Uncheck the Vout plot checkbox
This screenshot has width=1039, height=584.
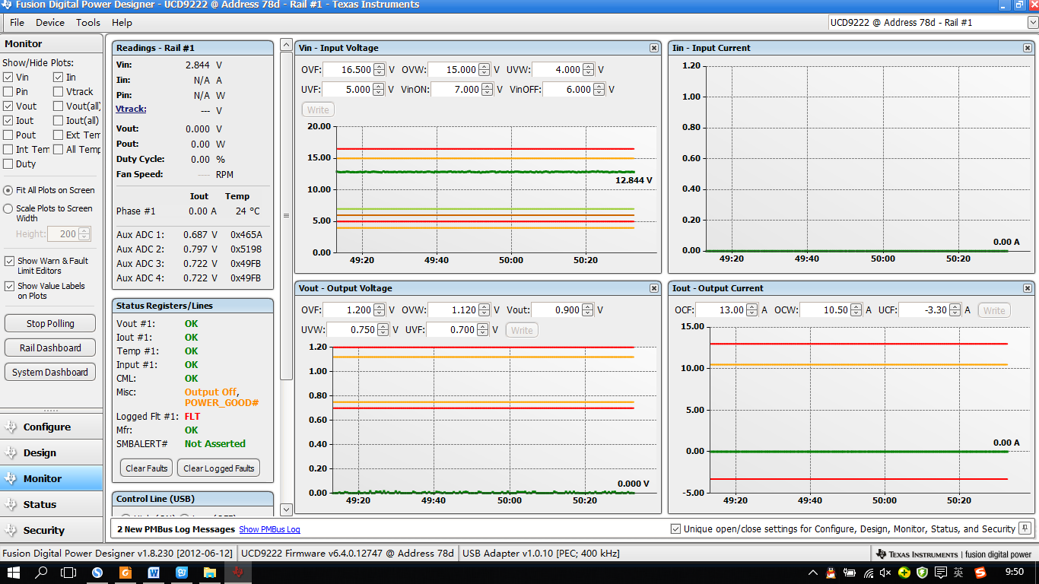(x=8, y=106)
